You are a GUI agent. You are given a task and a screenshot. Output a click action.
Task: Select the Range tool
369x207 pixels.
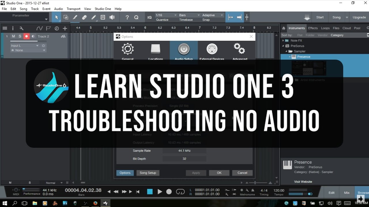point(66,17)
